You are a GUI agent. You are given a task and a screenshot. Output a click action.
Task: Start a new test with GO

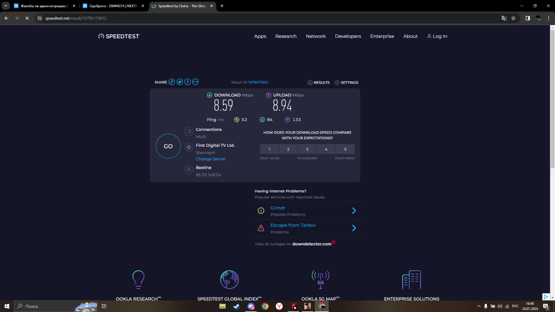(168, 146)
